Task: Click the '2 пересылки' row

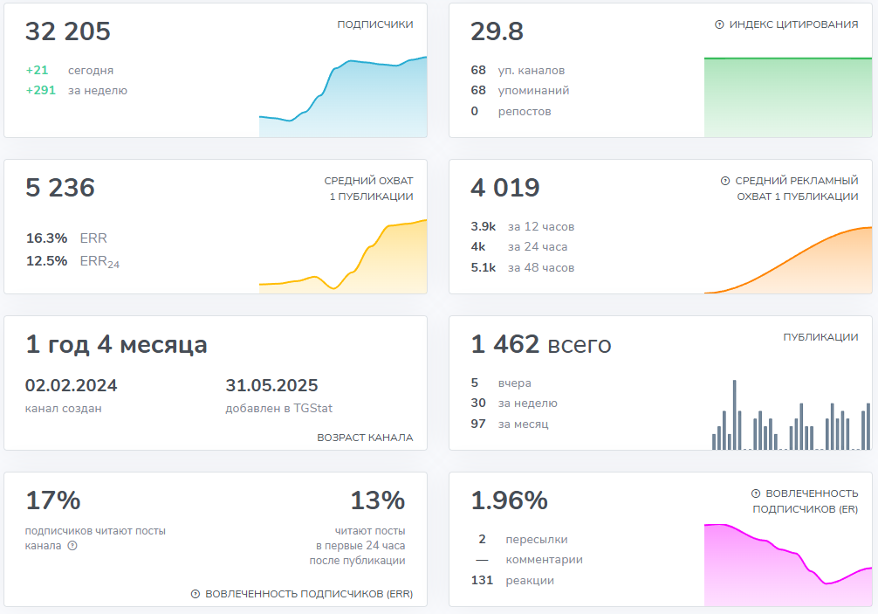Action: 523,539
